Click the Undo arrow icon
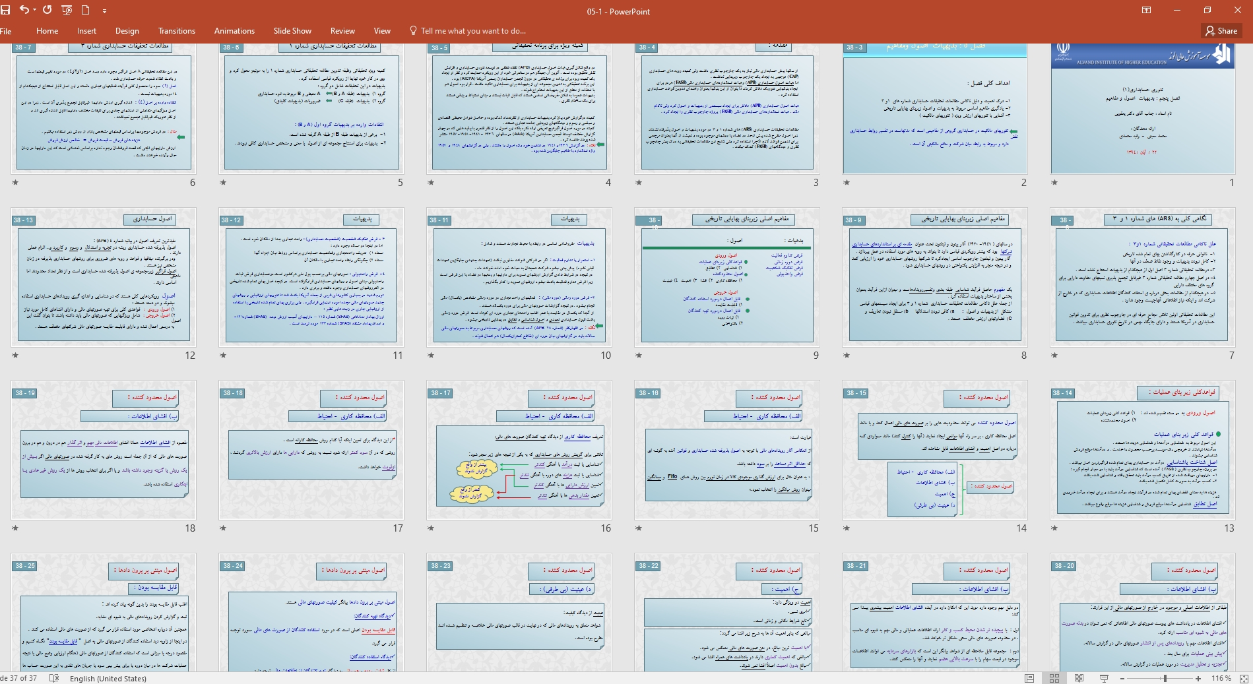1253x684 pixels. (24, 10)
